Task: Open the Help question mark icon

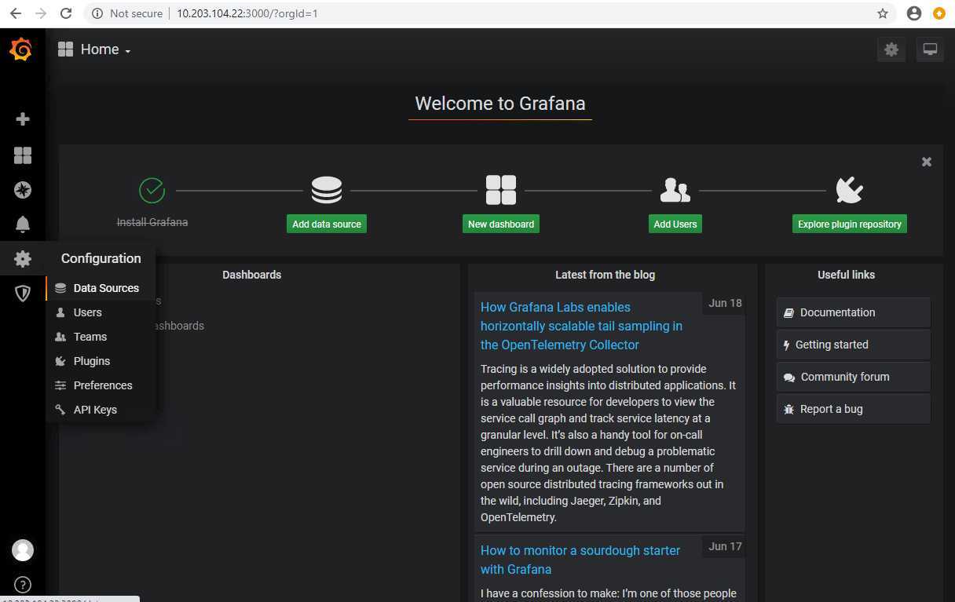Action: (23, 585)
